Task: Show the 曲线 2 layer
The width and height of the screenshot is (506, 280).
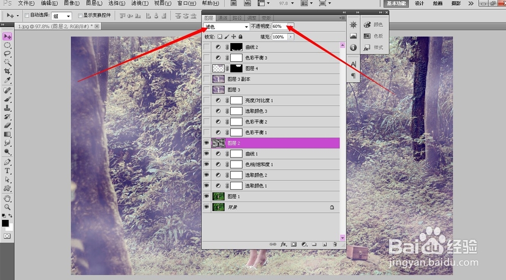Action: coord(206,47)
